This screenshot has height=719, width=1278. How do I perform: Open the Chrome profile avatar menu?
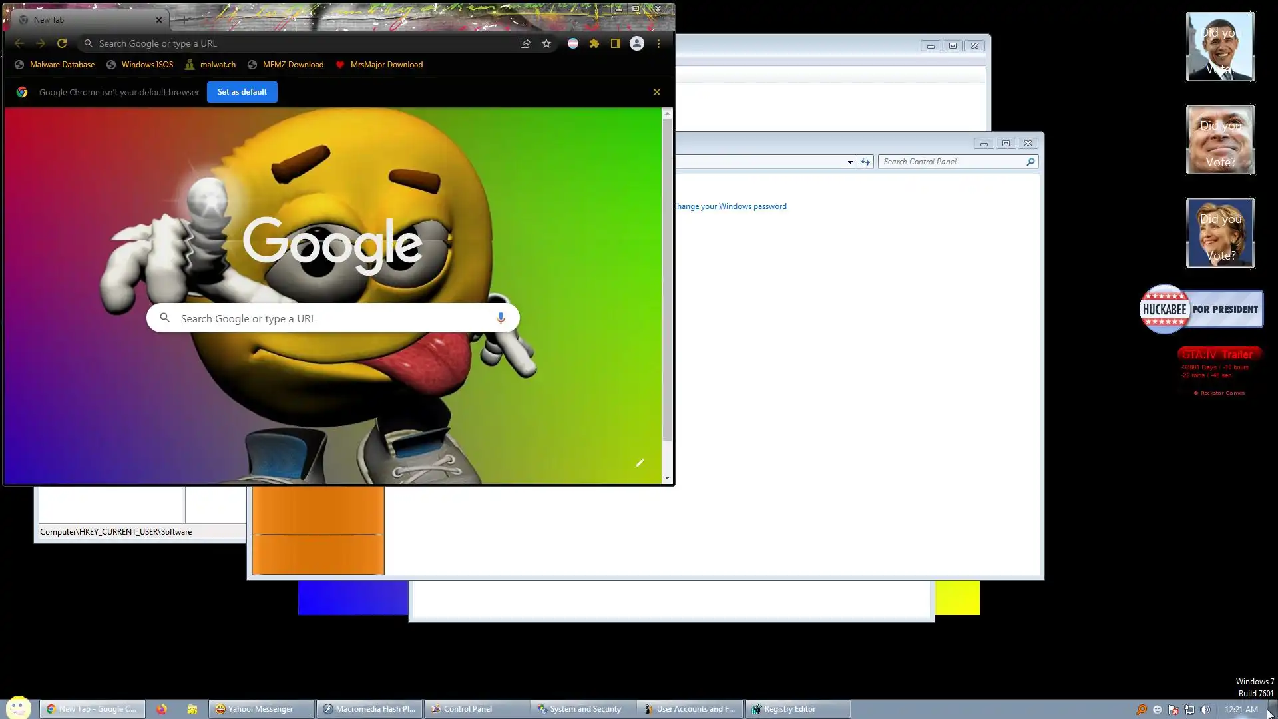[637, 43]
